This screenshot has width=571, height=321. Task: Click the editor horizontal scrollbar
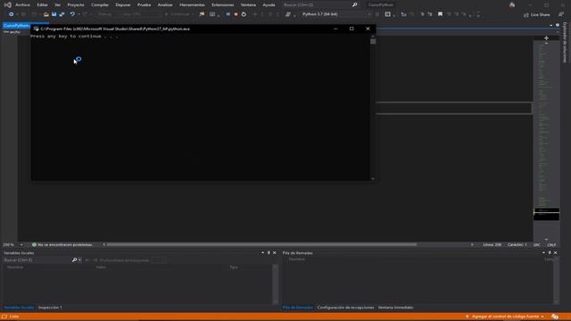(261, 244)
